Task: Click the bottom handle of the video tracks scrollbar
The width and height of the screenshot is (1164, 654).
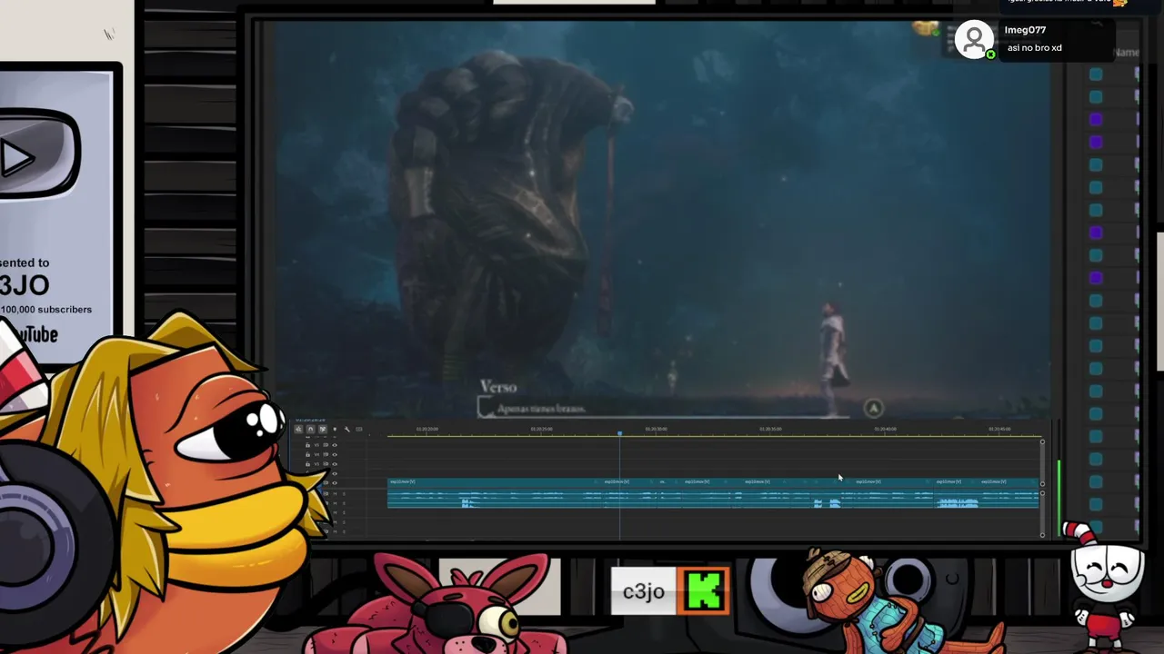Action: click(x=1042, y=484)
